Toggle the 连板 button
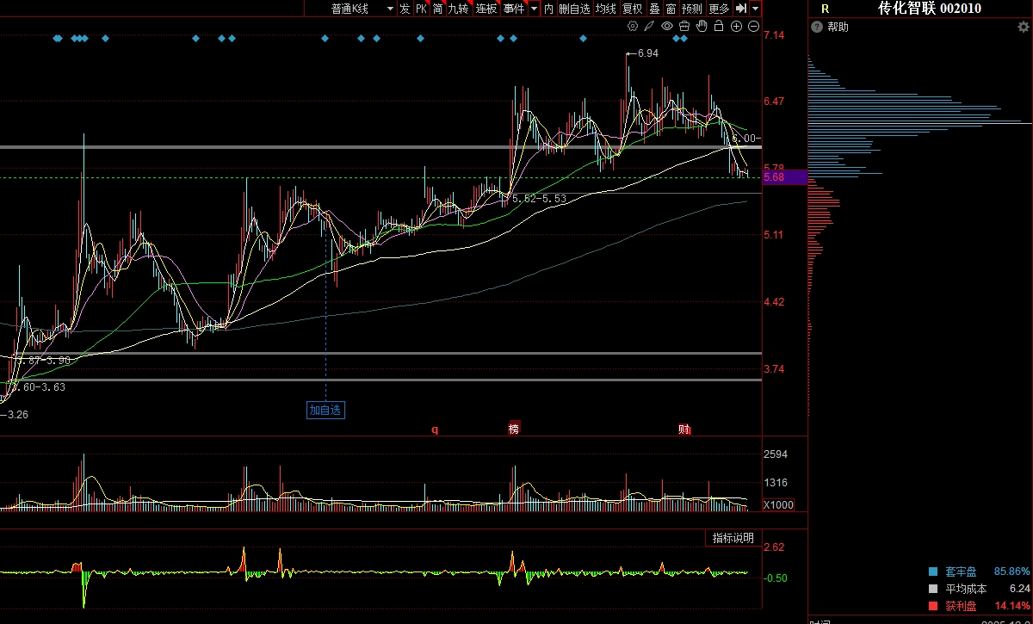 486,9
